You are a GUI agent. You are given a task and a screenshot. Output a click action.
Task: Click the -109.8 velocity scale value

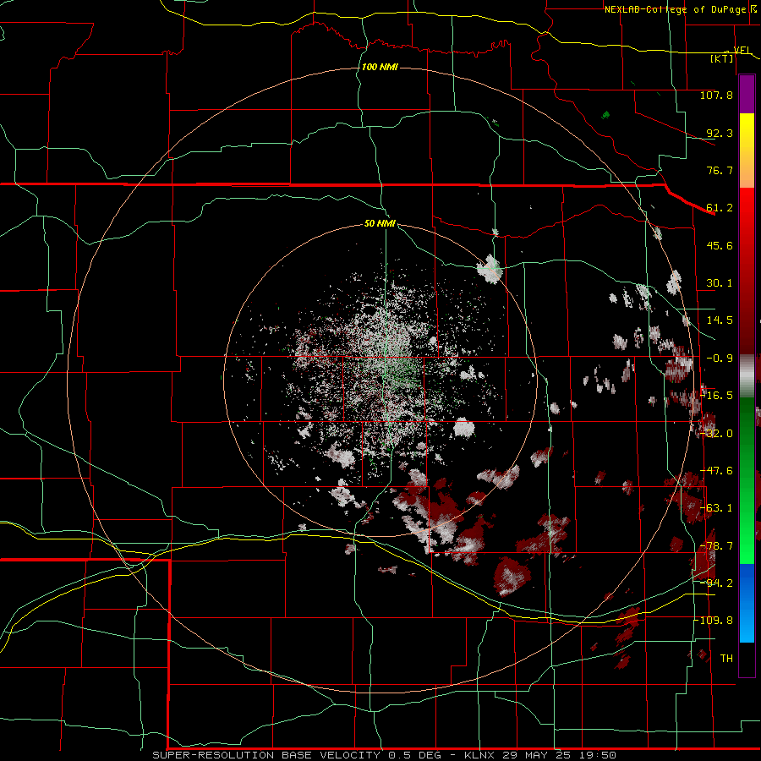point(714,621)
